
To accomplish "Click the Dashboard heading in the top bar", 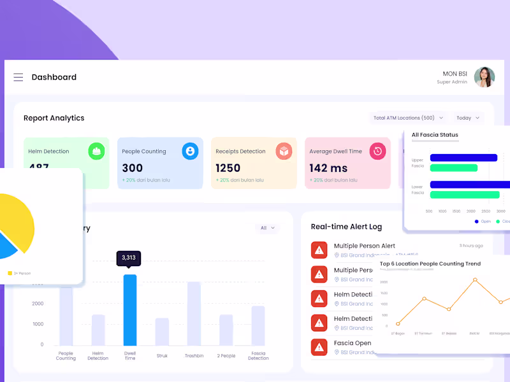I will (x=54, y=77).
